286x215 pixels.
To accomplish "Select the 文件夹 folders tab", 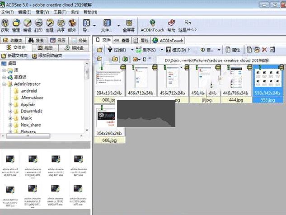I will pos(16,47).
